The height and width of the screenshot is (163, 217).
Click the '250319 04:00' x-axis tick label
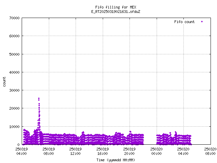click(21, 151)
